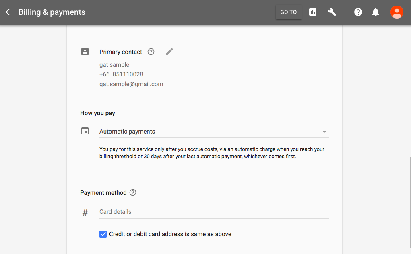Open the notifications bell

pos(376,12)
